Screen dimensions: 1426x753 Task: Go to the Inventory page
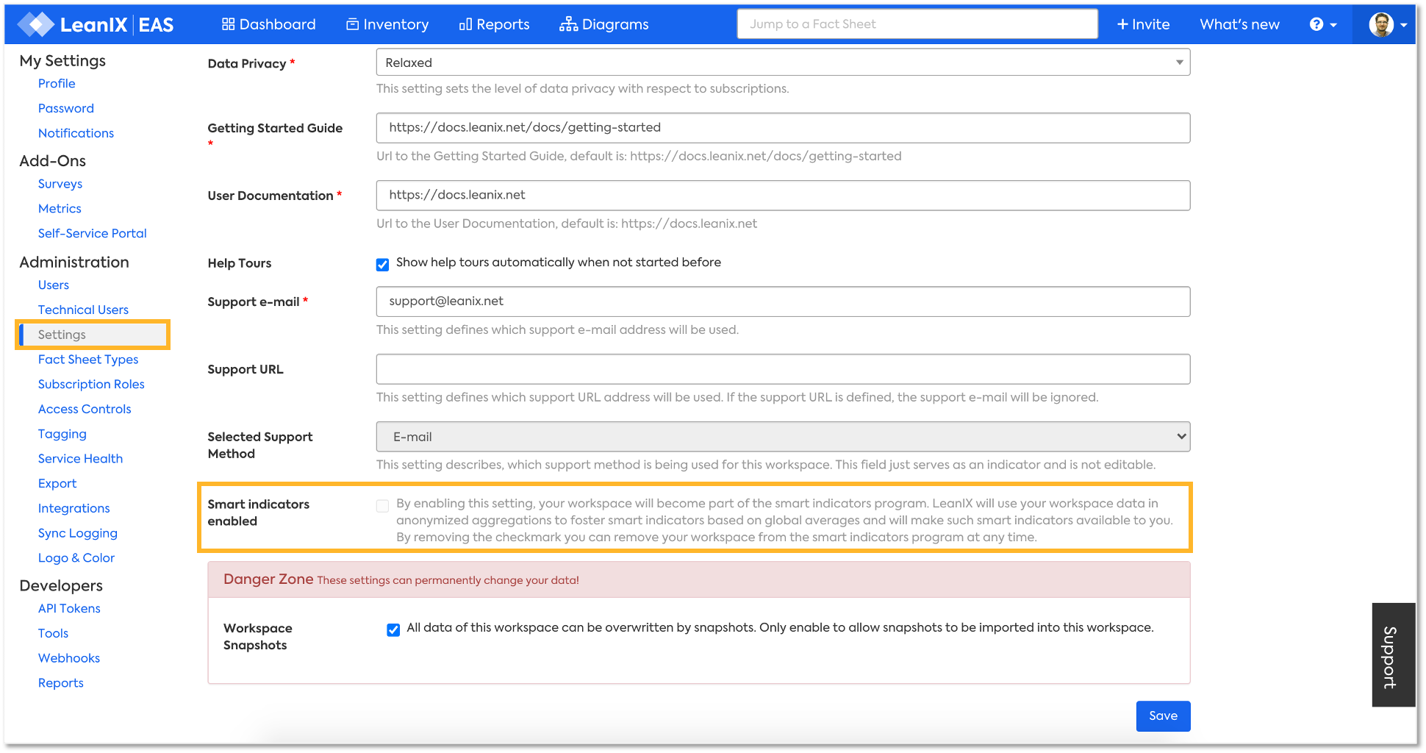[387, 24]
